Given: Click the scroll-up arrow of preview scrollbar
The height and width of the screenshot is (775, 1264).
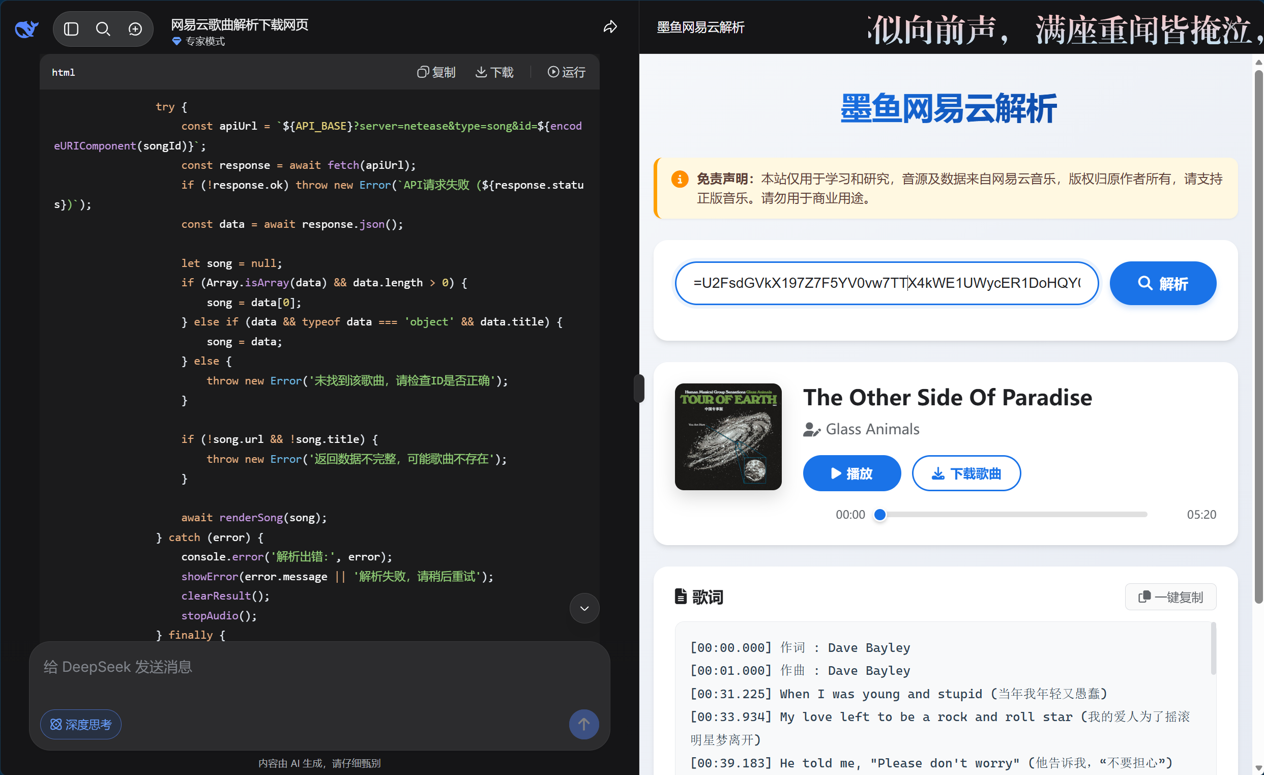Looking at the screenshot, I should (1258, 63).
